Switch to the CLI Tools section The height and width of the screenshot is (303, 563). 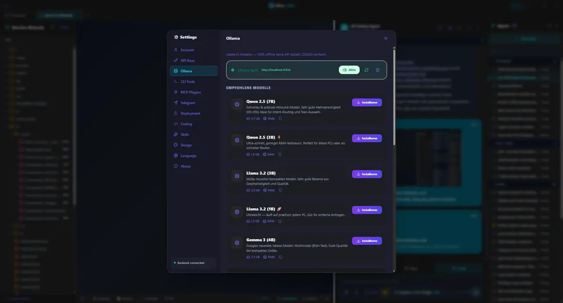click(193, 82)
